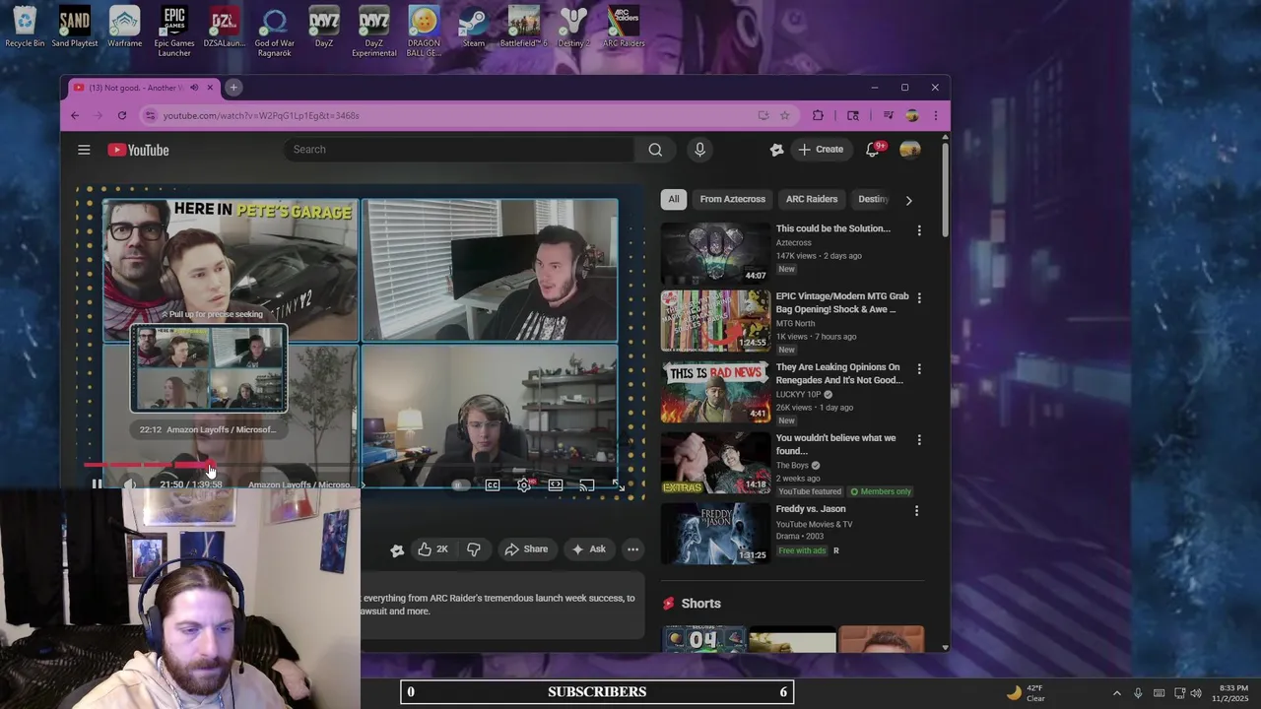This screenshot has height=709, width=1261.
Task: Reload the YouTube page
Action: coord(122,115)
